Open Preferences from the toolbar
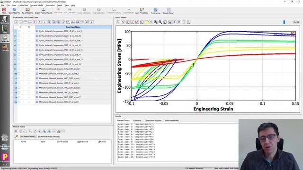 [x=156, y=10]
